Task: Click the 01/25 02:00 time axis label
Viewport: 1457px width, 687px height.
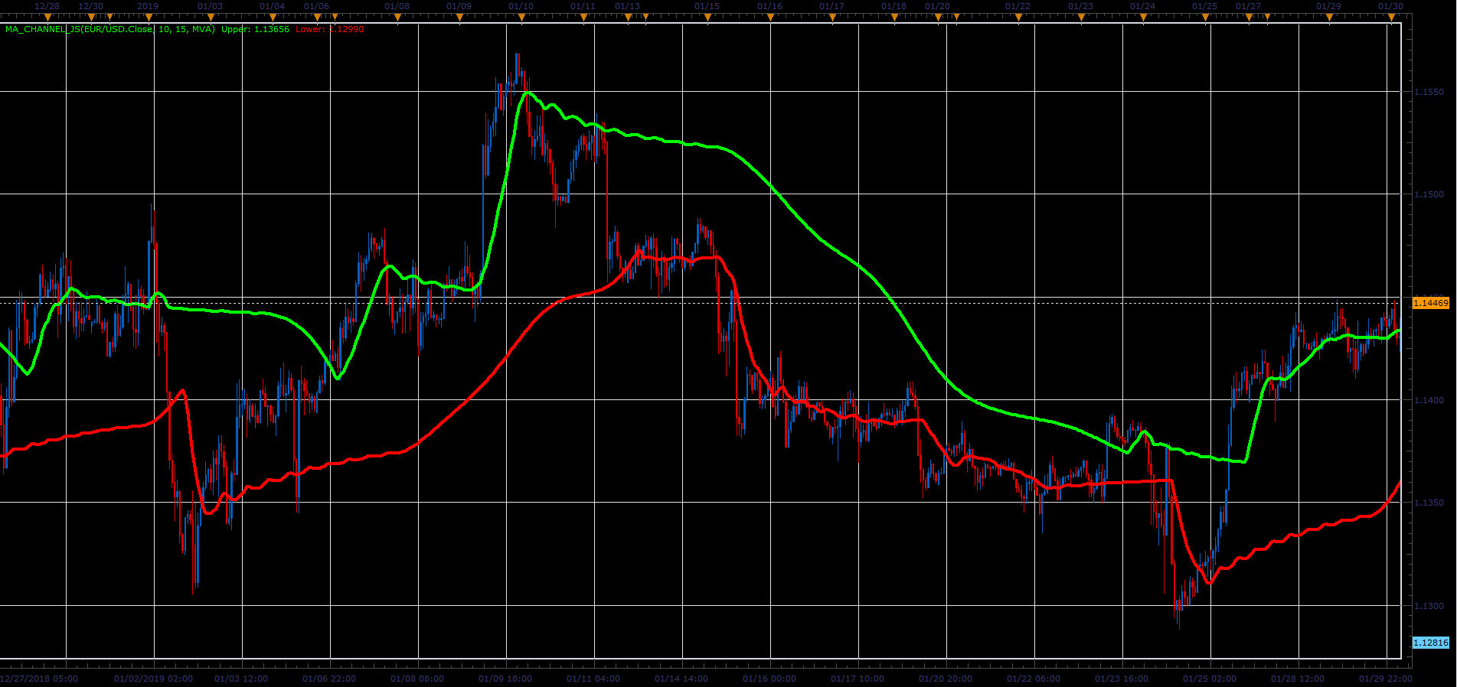Action: click(1210, 679)
